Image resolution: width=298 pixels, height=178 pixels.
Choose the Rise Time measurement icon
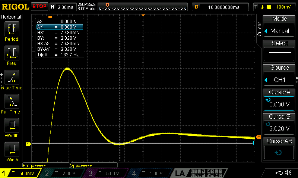[12, 77]
